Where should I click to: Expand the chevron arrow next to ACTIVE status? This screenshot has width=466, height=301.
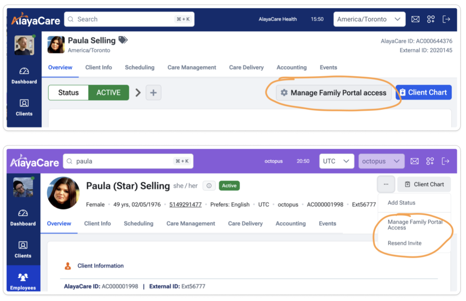coord(138,93)
